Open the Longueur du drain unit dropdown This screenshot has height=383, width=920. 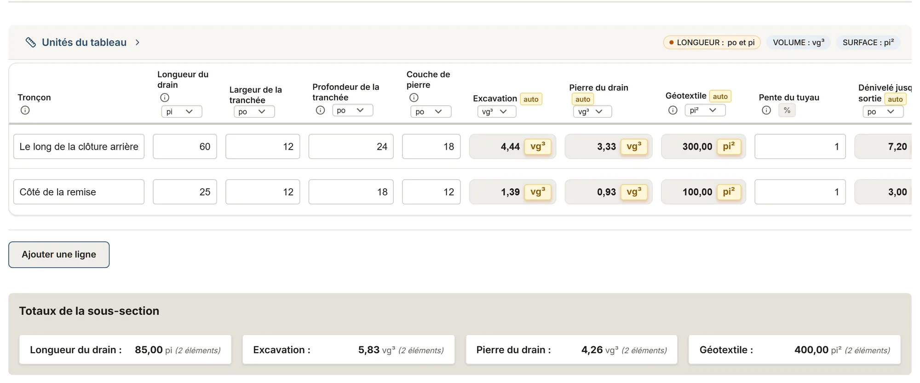[x=181, y=111]
